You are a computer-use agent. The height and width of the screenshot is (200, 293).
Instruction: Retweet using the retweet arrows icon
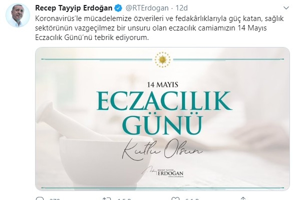pyautogui.click(x=107, y=198)
